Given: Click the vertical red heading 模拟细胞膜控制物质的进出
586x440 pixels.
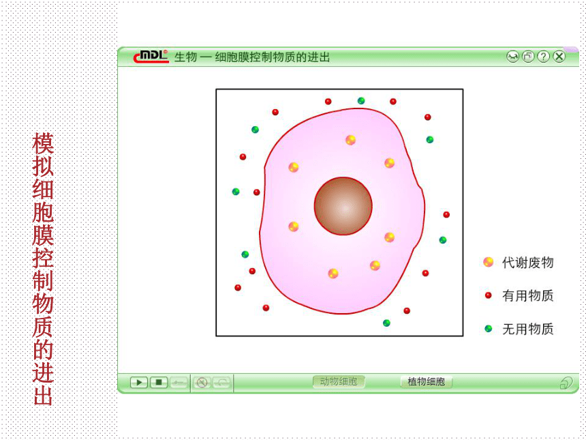Looking at the screenshot, I should click(x=43, y=268).
